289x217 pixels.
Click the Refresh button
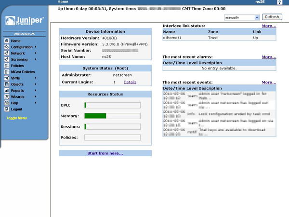[272, 17]
